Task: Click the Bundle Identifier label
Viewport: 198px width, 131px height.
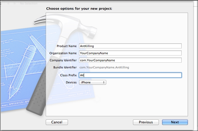Action: [x=65, y=67]
